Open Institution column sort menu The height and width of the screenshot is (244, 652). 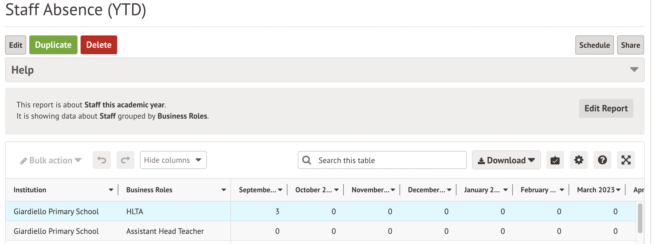(111, 190)
